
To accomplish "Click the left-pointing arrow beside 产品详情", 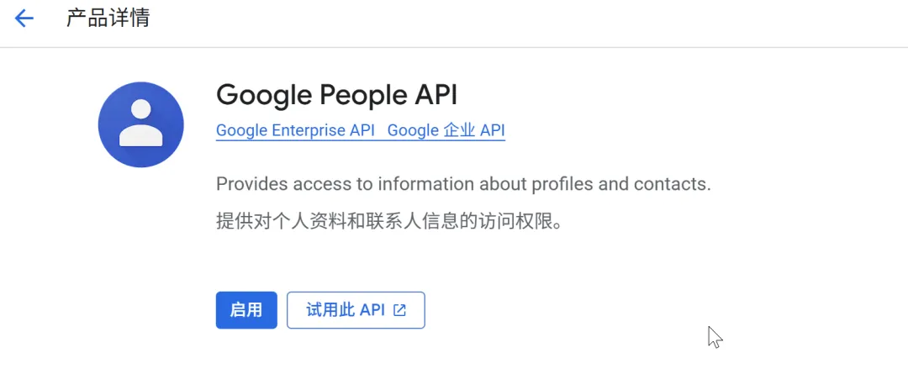I will 24,18.
